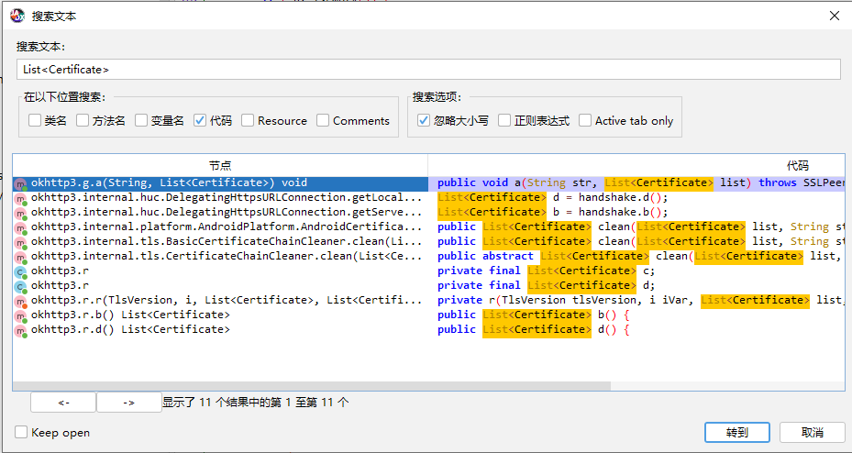Click class icon of okhttp3.r field d row
This screenshot has width=852, height=453.
point(21,286)
